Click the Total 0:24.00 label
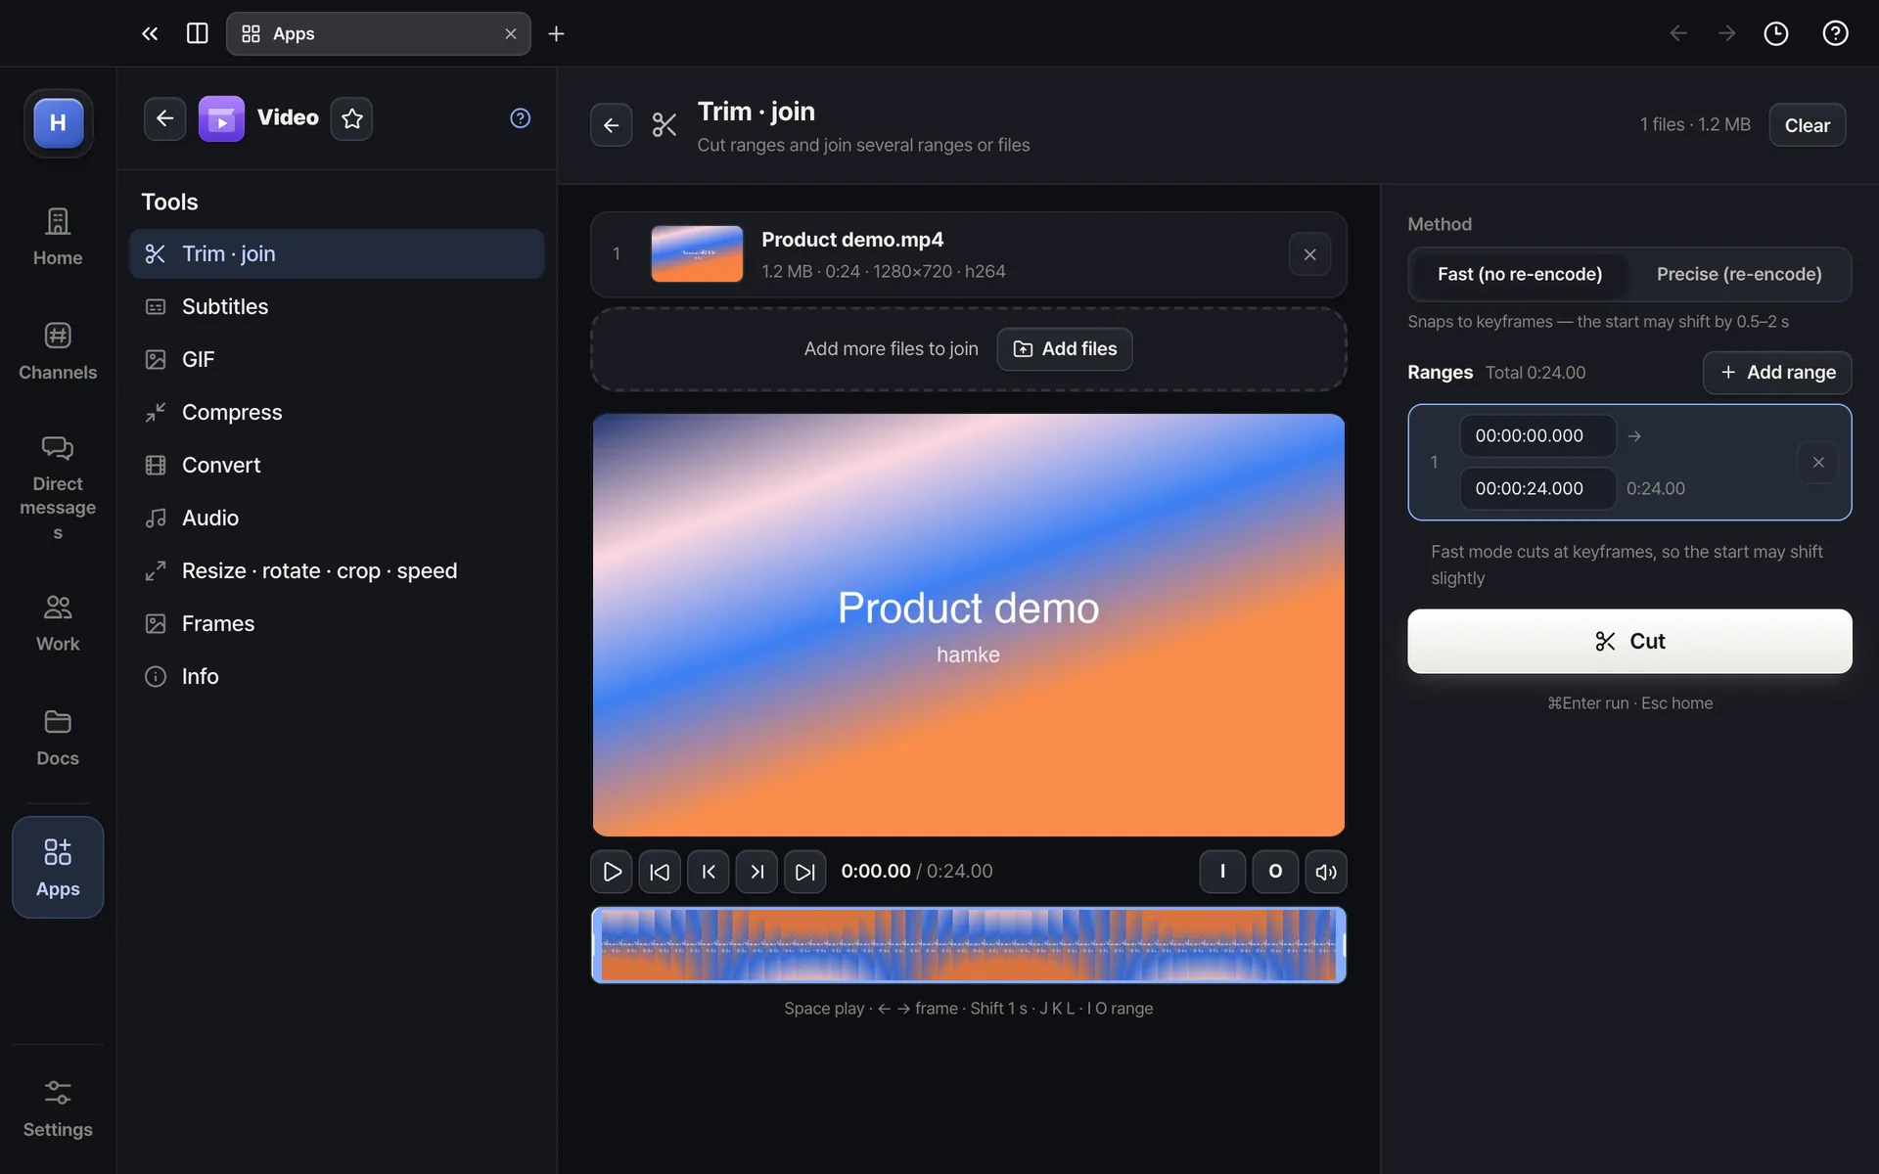This screenshot has width=1879, height=1174. (x=1535, y=373)
